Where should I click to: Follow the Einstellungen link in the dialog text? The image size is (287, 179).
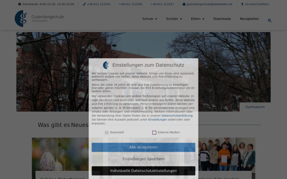(157, 120)
